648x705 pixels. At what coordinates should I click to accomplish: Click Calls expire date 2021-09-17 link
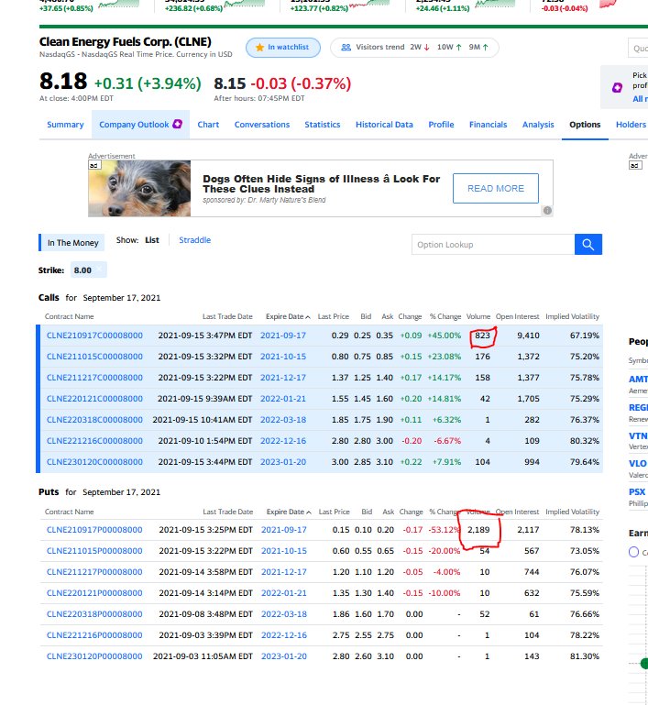tap(283, 336)
